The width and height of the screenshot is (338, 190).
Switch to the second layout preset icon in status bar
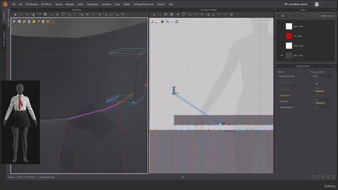tap(318, 177)
